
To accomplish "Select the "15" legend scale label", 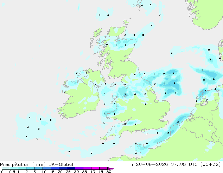I will point(52,172).
